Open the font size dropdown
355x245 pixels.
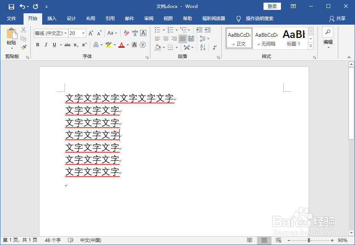point(83,33)
